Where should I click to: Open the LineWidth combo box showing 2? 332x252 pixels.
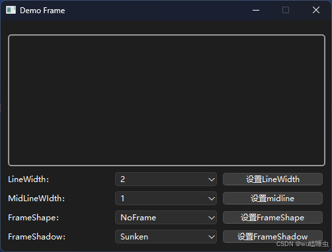coord(166,179)
